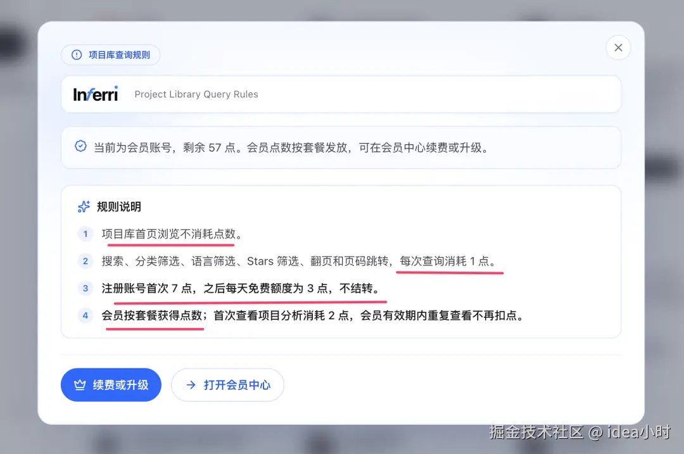Viewport: 684px width, 454px height.
Task: Click the Project Library Query Rules header
Action: [x=196, y=94]
